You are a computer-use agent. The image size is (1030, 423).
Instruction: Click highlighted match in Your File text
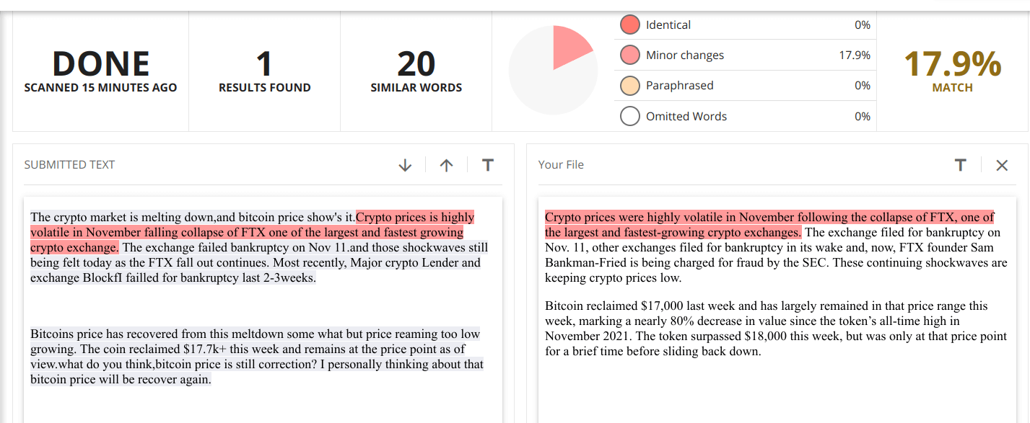coord(769,224)
